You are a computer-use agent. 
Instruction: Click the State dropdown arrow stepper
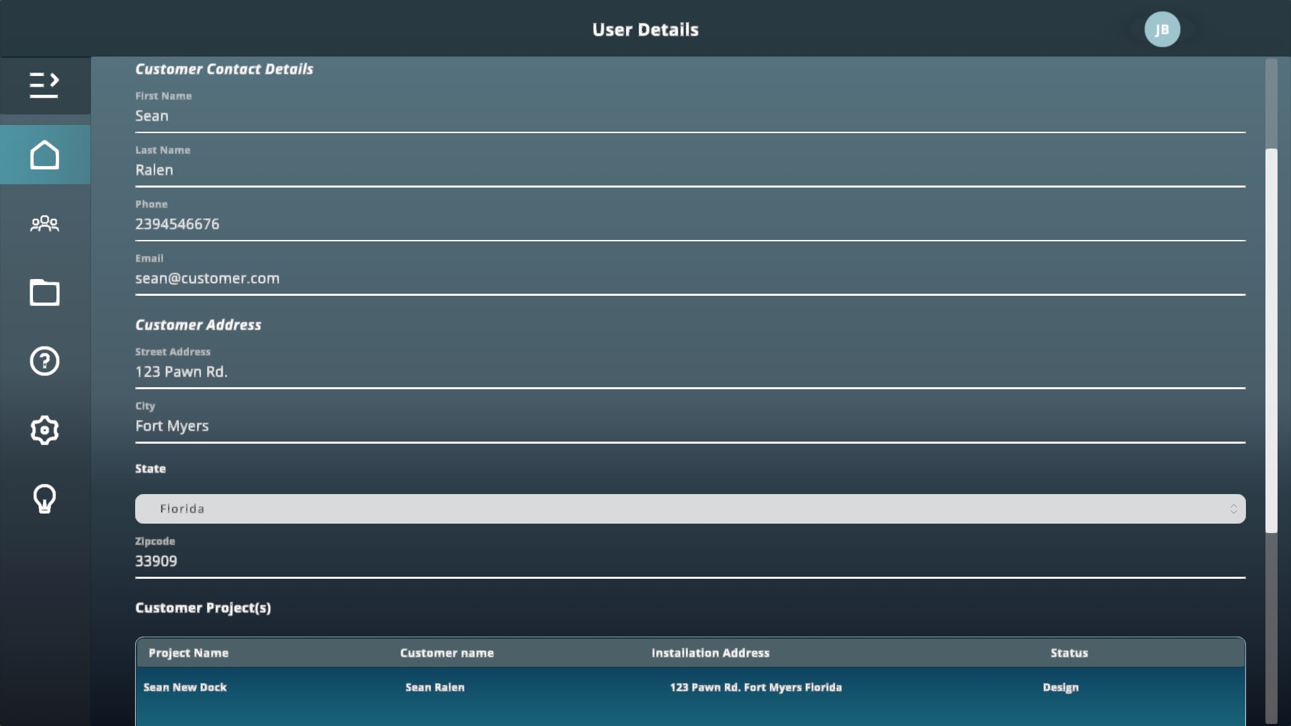[x=1233, y=509]
